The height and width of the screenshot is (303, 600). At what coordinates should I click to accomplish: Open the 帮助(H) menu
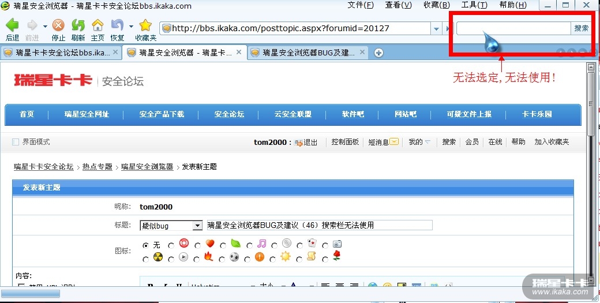(513, 5)
